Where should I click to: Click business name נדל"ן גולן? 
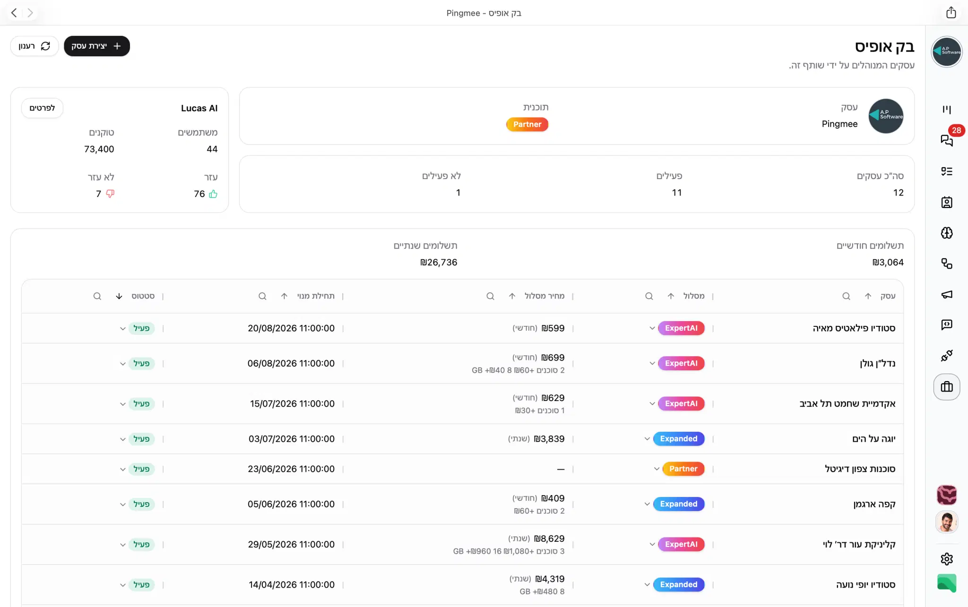[878, 363]
